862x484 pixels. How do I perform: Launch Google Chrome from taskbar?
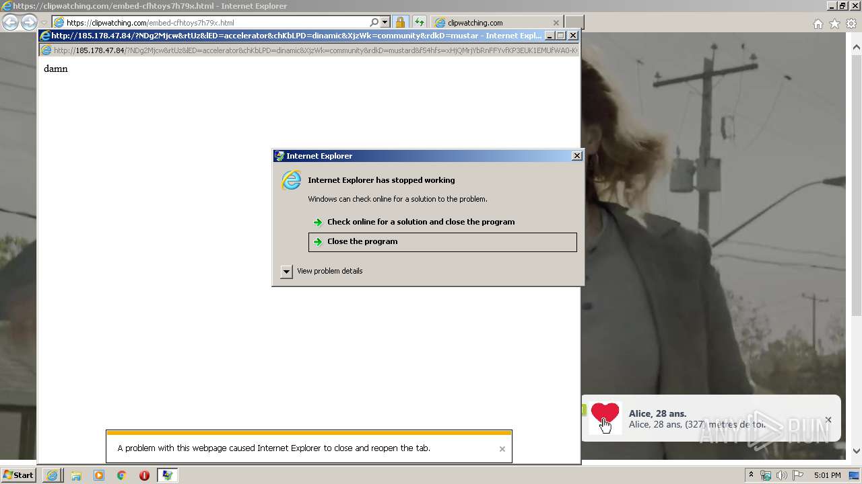pos(122,475)
